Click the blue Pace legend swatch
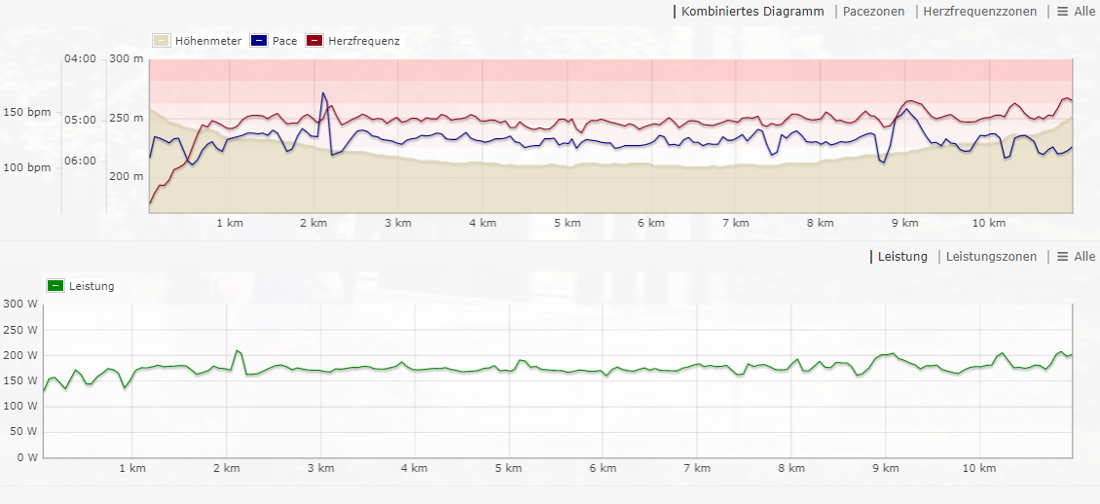1100x504 pixels. coord(259,41)
